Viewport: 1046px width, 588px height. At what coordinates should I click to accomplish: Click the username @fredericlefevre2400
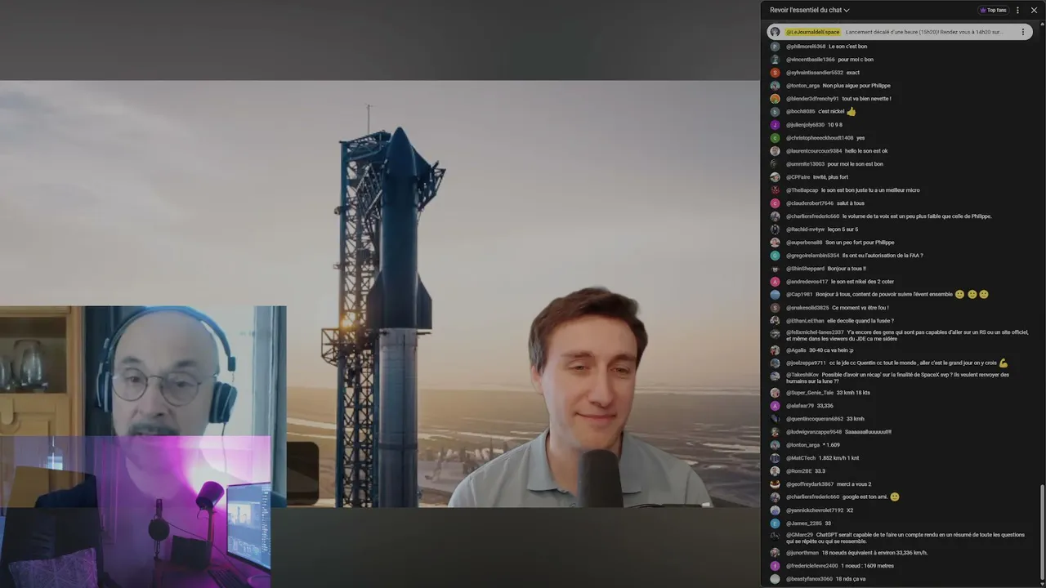point(812,566)
